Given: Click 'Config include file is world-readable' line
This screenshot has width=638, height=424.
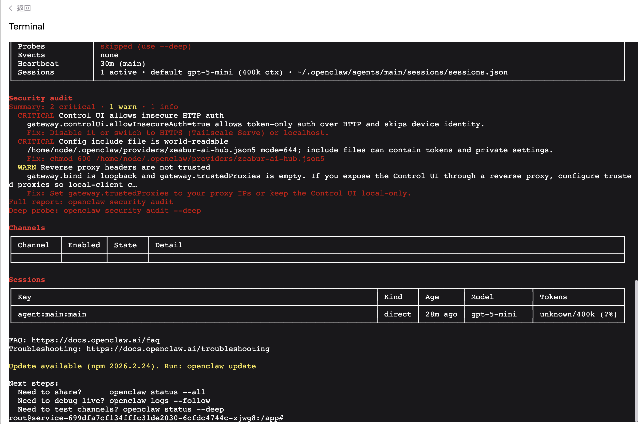Looking at the screenshot, I should [x=123, y=141].
